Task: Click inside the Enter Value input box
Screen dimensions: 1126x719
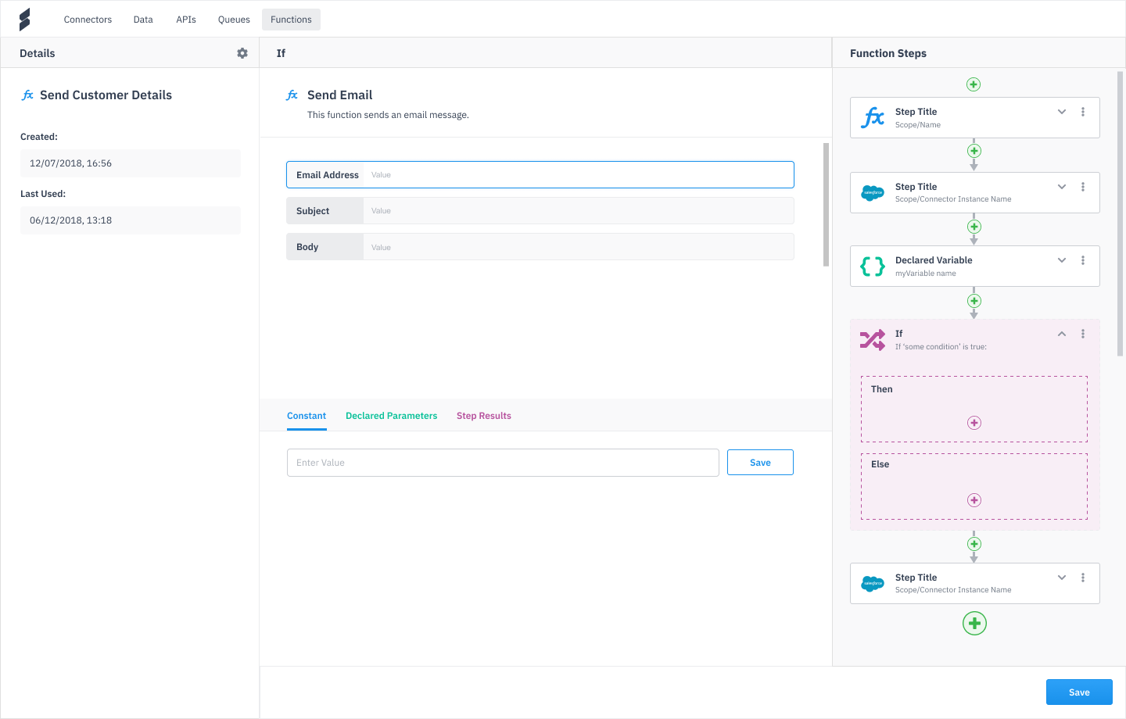Action: tap(503, 462)
